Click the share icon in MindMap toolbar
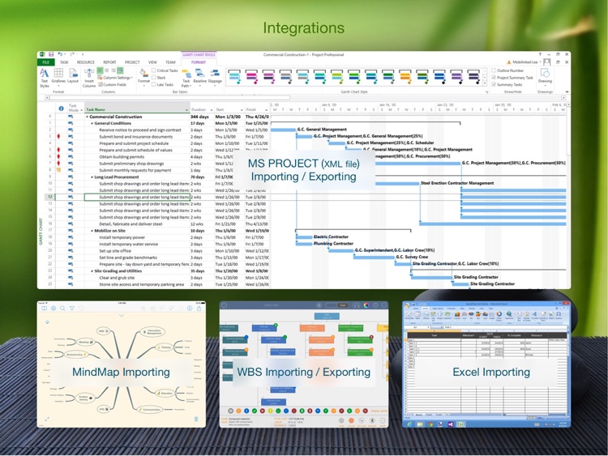 (199, 309)
